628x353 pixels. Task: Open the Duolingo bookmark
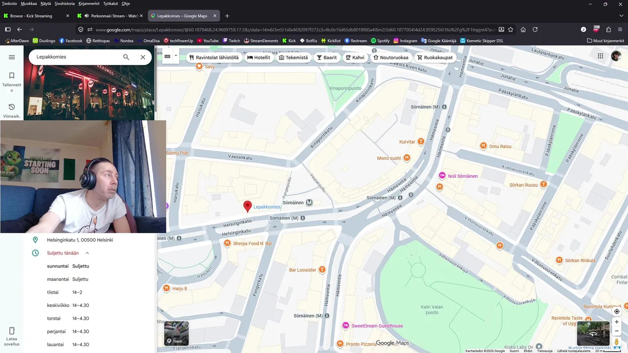pyautogui.click(x=44, y=41)
